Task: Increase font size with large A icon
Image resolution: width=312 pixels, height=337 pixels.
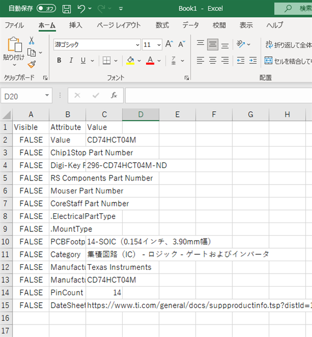Action: coord(169,44)
